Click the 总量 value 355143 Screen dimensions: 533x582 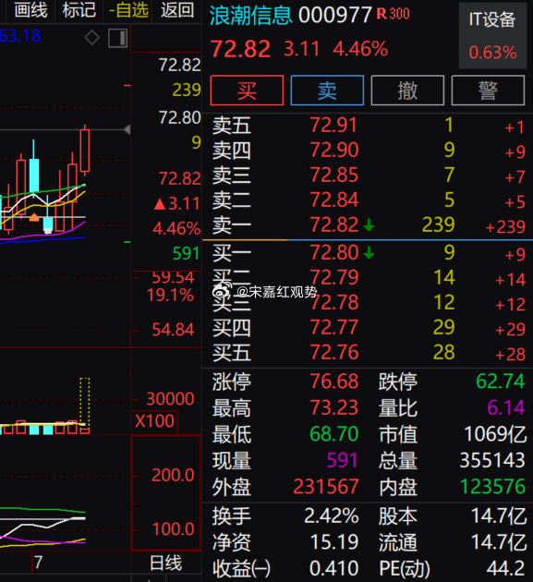492,460
